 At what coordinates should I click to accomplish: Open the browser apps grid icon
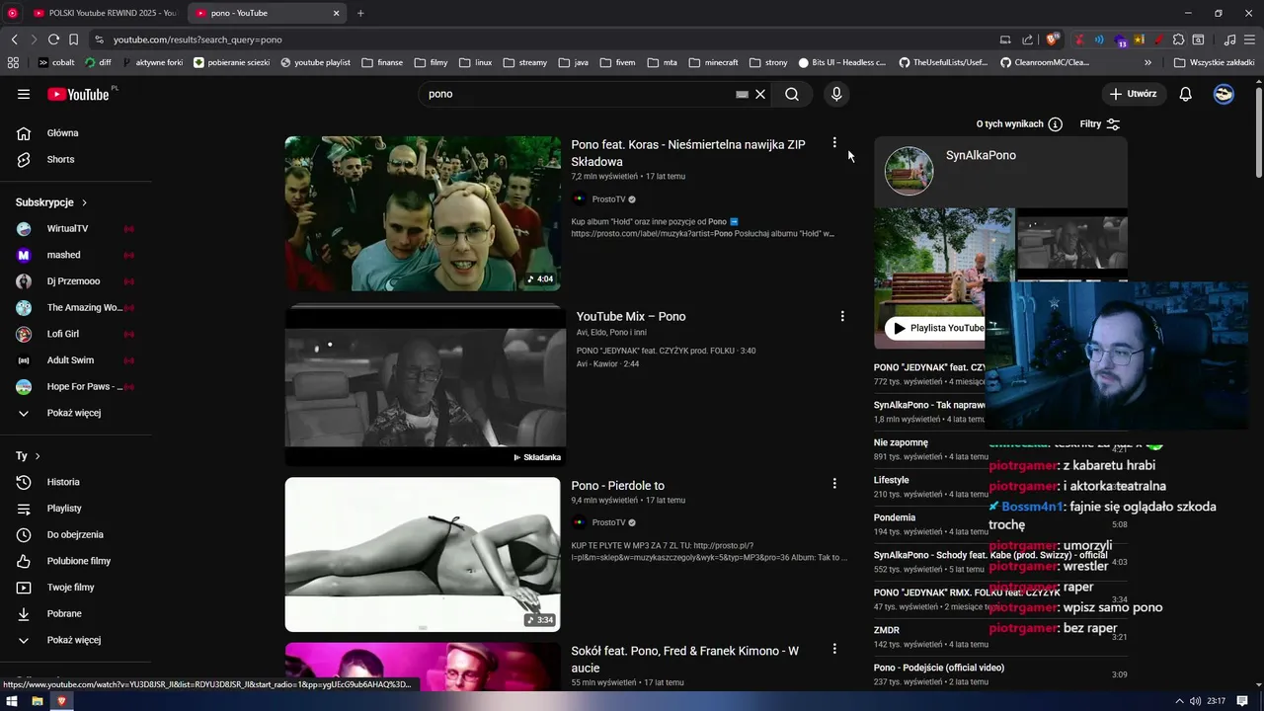click(13, 62)
